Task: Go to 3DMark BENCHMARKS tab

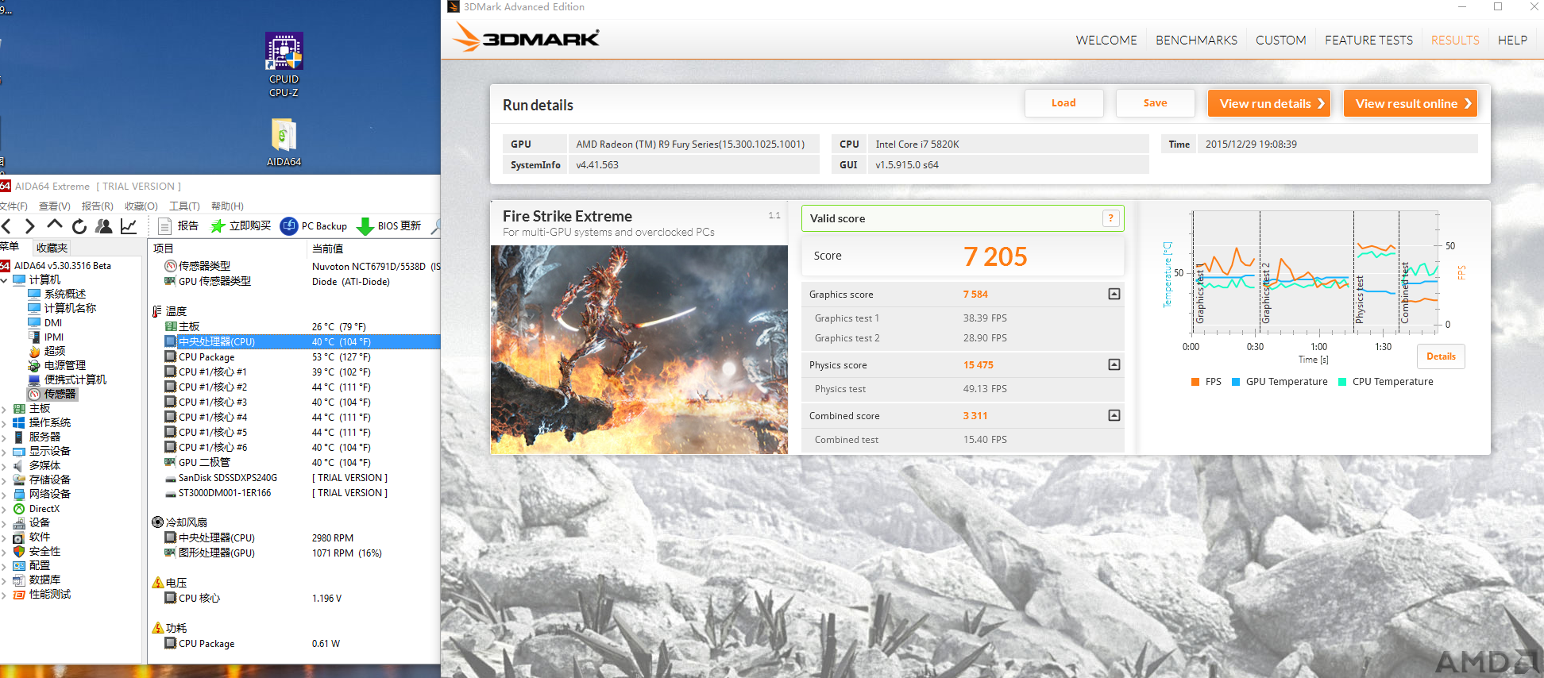Action: click(x=1196, y=40)
